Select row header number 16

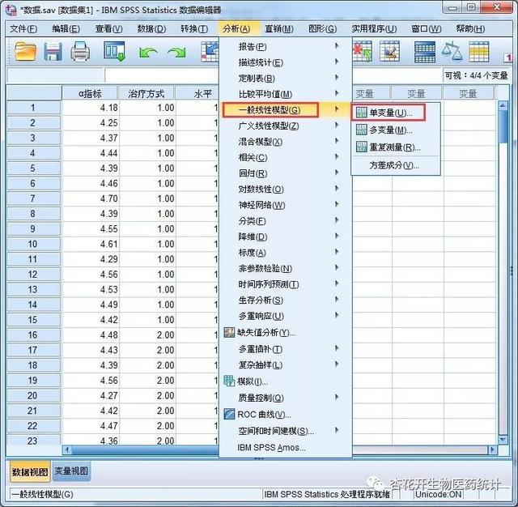[x=32, y=334]
